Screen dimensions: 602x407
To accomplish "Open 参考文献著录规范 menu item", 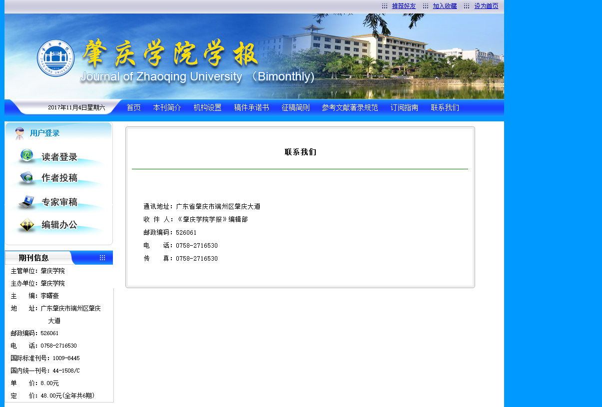I will tap(350, 107).
